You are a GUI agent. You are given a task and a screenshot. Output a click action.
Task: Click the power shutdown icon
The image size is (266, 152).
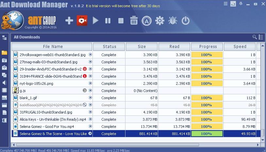click(x=185, y=21)
